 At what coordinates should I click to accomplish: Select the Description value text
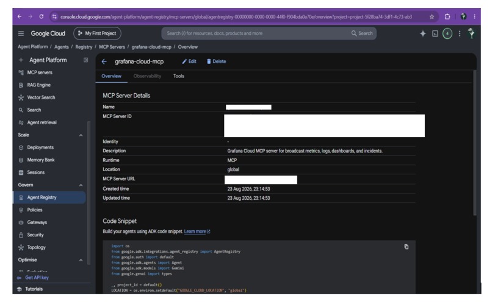click(305, 151)
